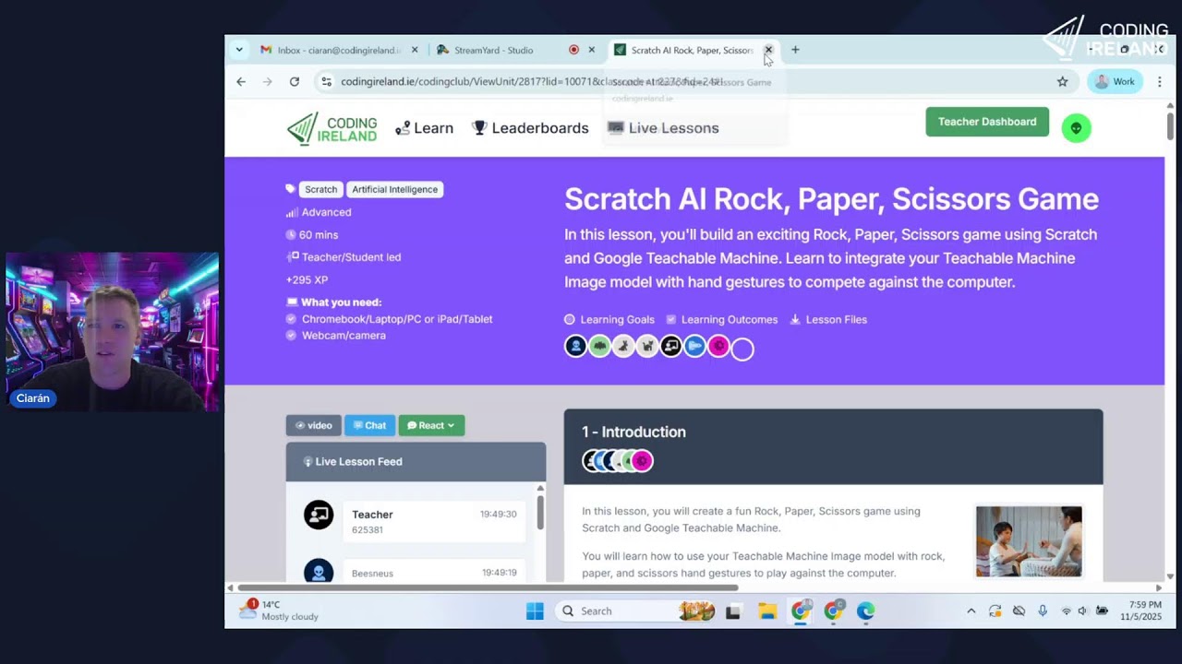1182x664 pixels.
Task: Click the lesson feed vertical scrollbar
Action: click(540, 513)
